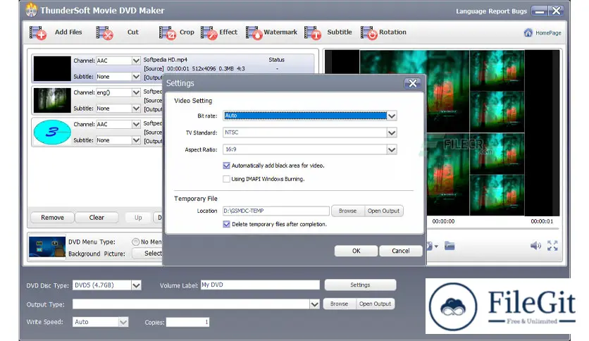Click the preview playback progress slider
The height and width of the screenshot is (341, 589).
coord(492,229)
